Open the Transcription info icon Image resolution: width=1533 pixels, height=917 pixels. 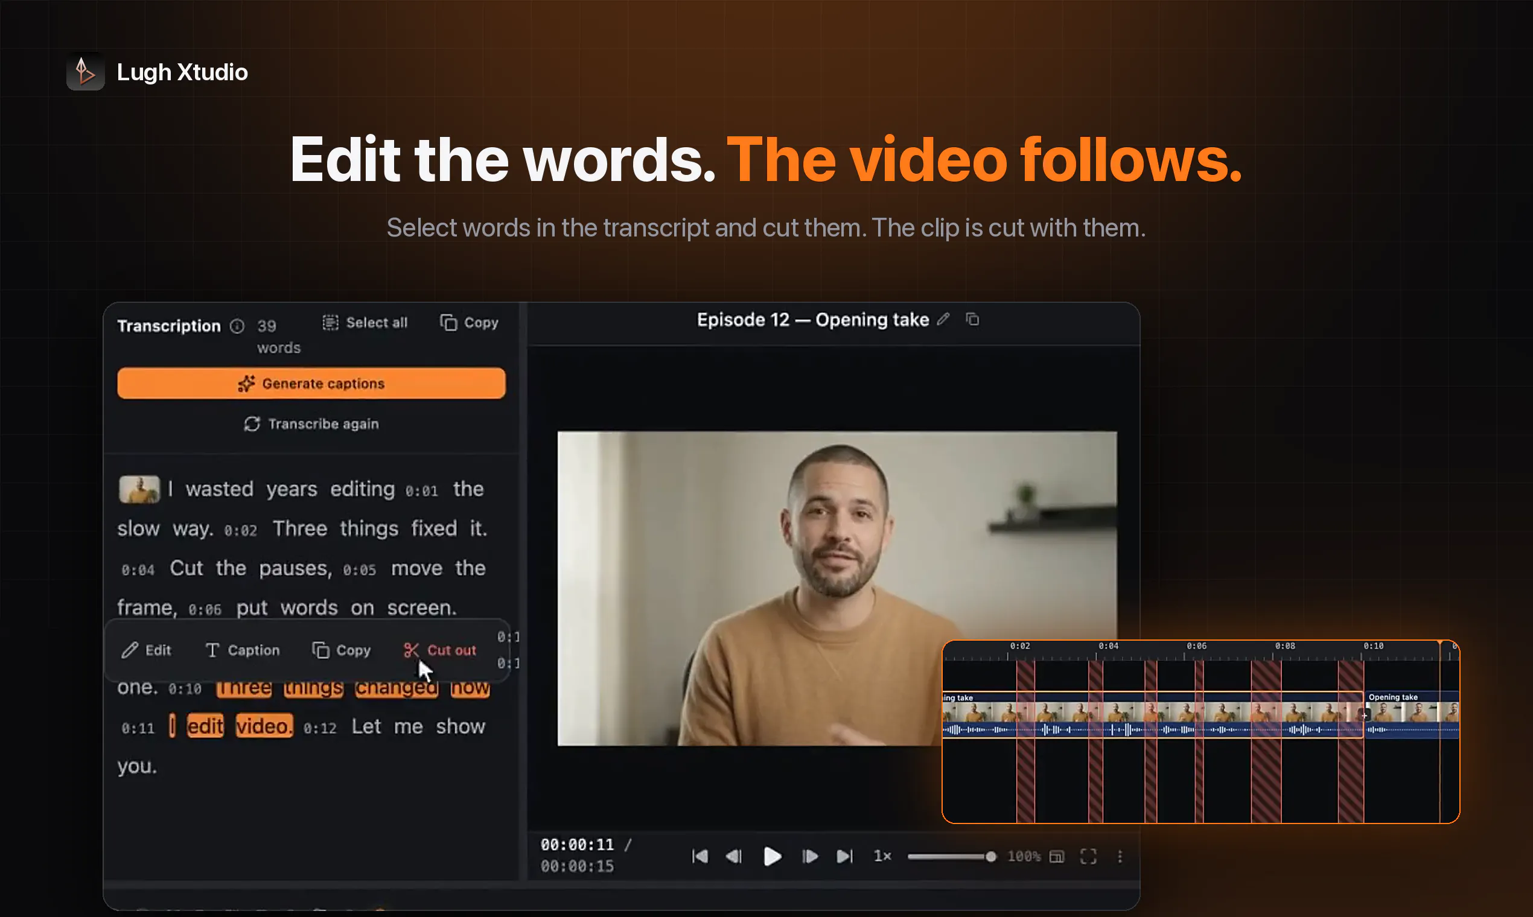click(x=237, y=326)
